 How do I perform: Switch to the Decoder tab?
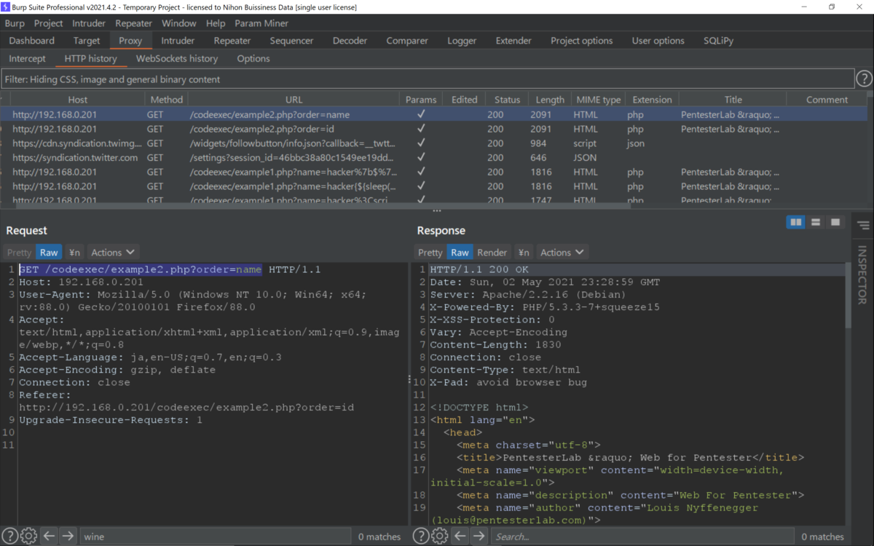coord(350,41)
